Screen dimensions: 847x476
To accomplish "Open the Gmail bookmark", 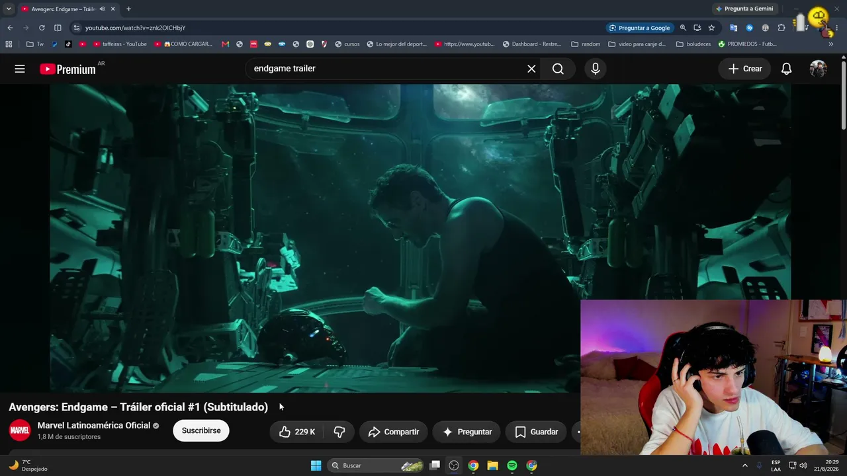I will tap(226, 44).
